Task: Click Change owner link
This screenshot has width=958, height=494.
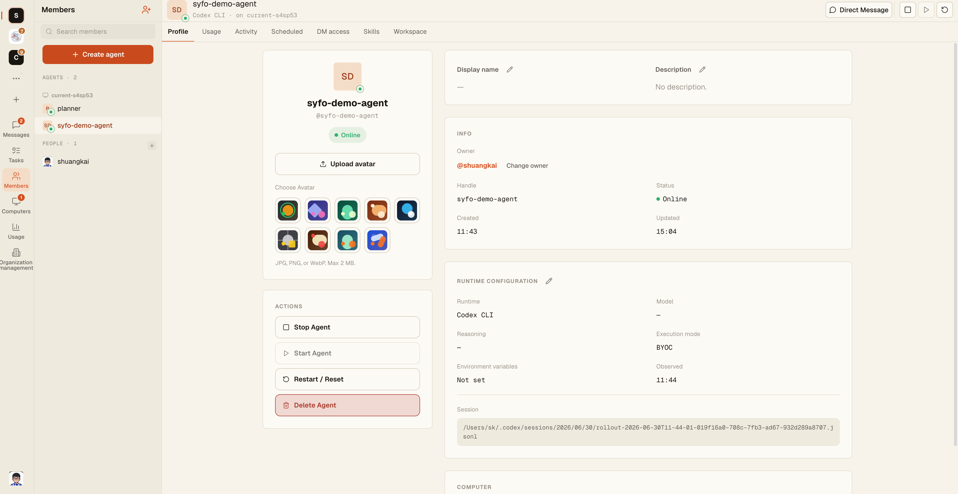Action: click(x=527, y=165)
